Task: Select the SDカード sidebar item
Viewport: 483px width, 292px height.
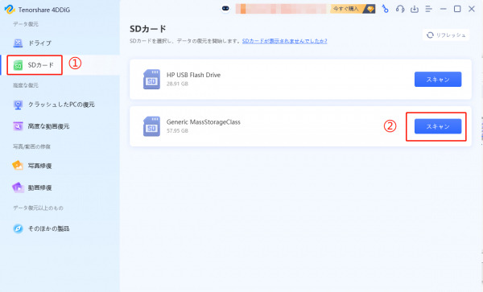Action: tap(34, 65)
